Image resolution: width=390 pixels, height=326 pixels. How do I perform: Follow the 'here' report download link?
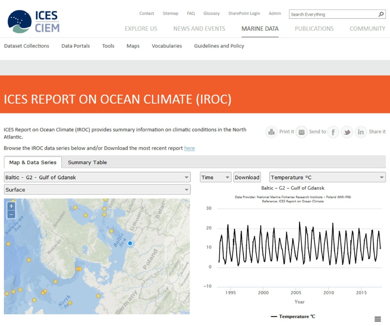189,148
